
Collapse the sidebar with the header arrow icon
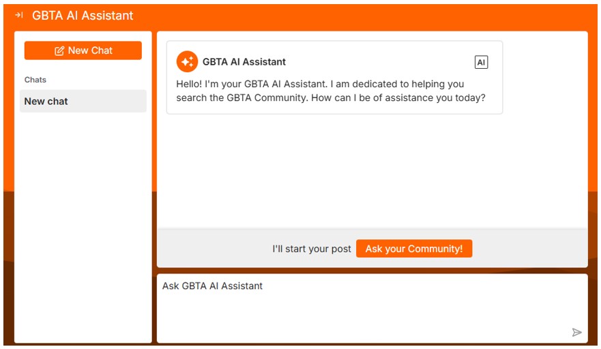[19, 15]
